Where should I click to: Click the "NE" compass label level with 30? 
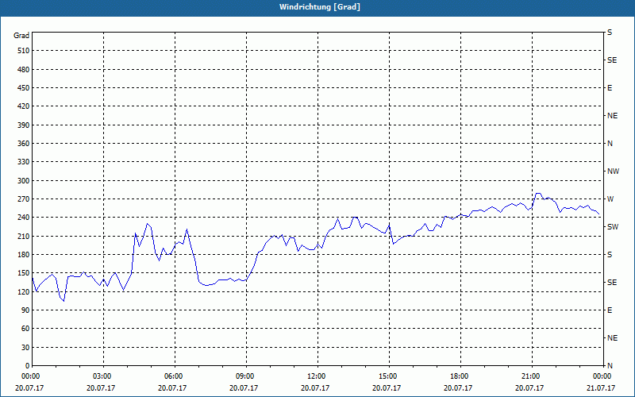pyautogui.click(x=613, y=338)
